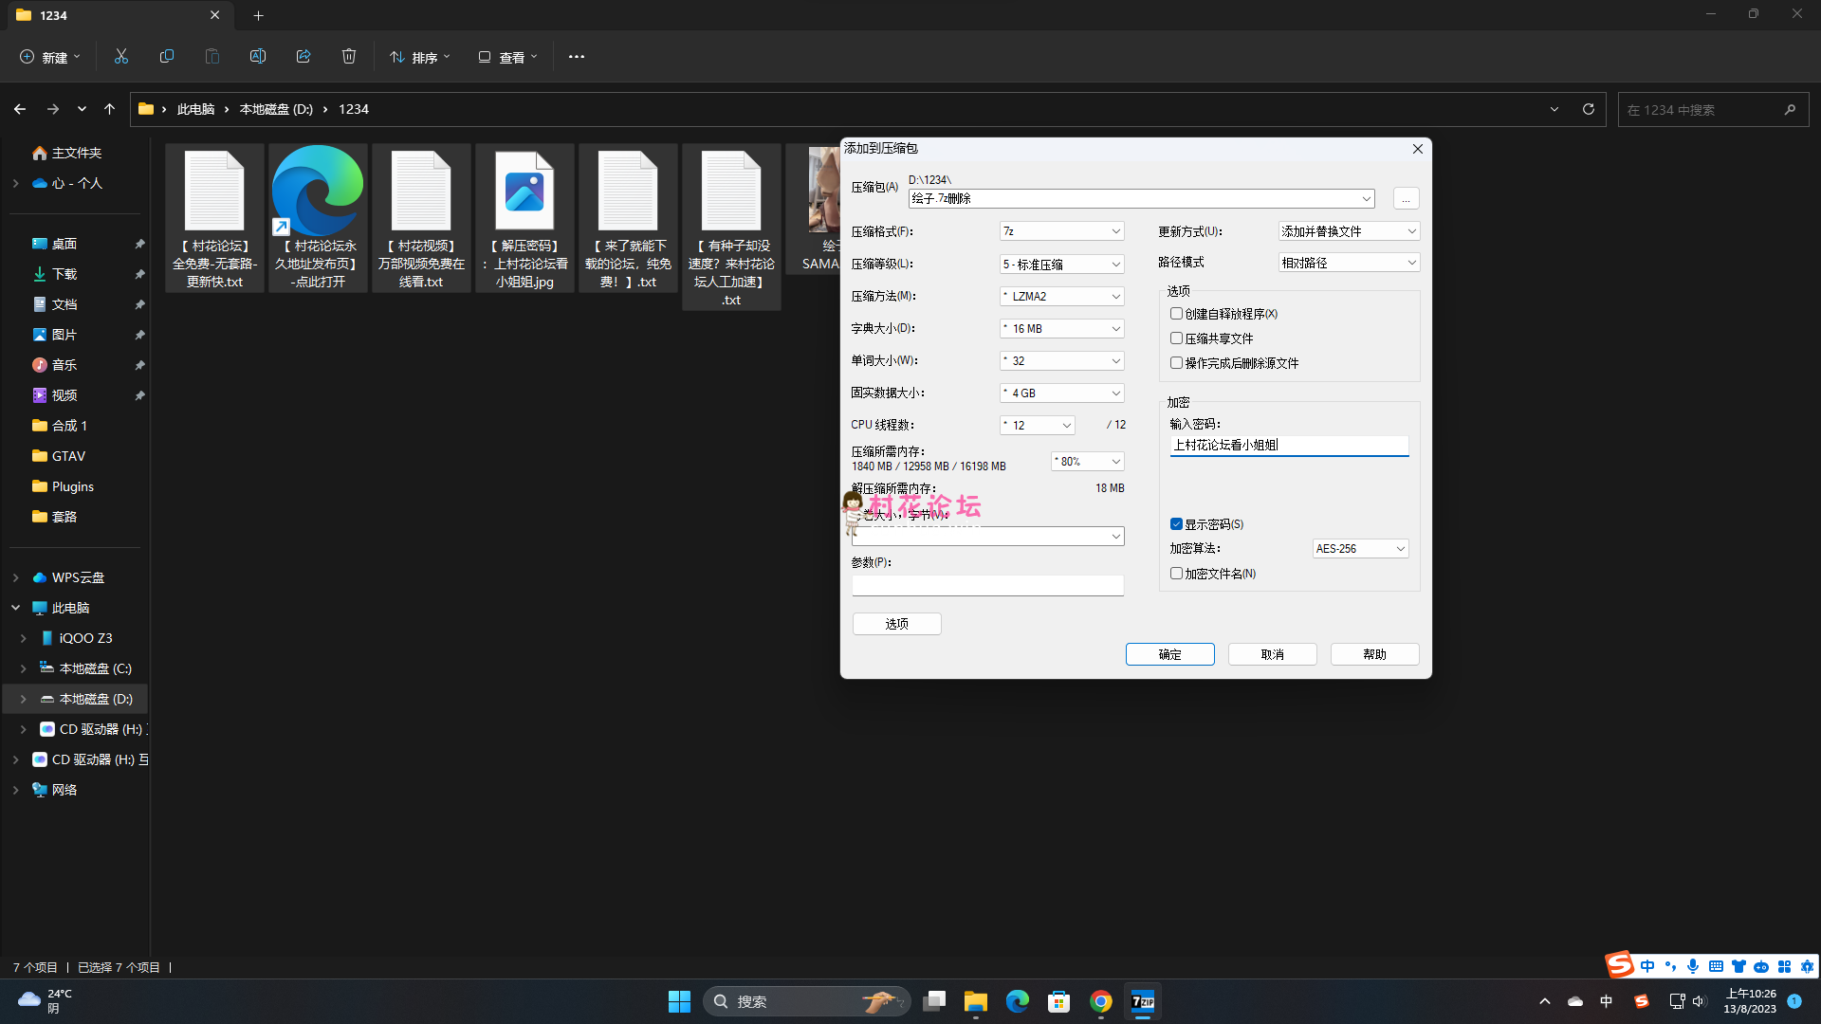Enable 创建自释放程序 checkbox
Screen dimensions: 1821x1024
pos(1176,314)
